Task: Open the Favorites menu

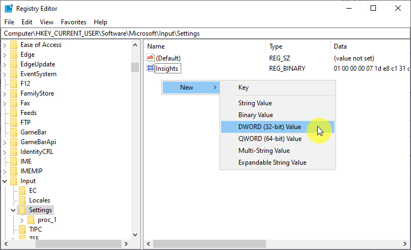Action: tap(73, 22)
